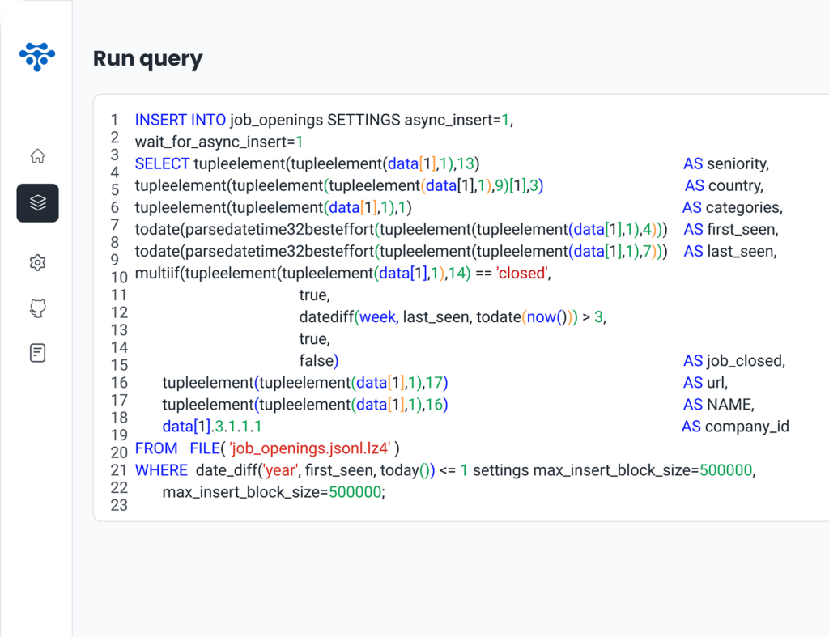Open the Home section in the sidebar
The image size is (829, 637).
tap(37, 155)
